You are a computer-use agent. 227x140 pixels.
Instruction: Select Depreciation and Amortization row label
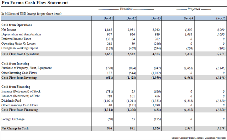pos(21,34)
